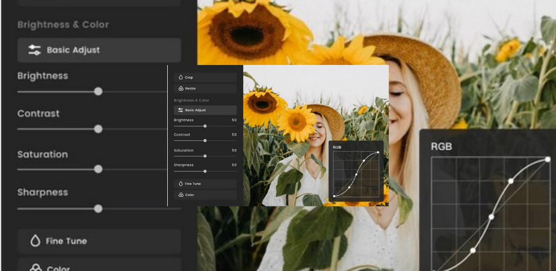The height and width of the screenshot is (271, 556).
Task: Collapse the large Basic Adjust section
Action: coord(99,50)
